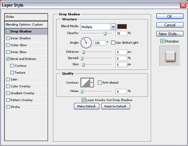The width and height of the screenshot is (188, 146).
Task: Select the Drop Shadow style row label
Action: pos(21,31)
